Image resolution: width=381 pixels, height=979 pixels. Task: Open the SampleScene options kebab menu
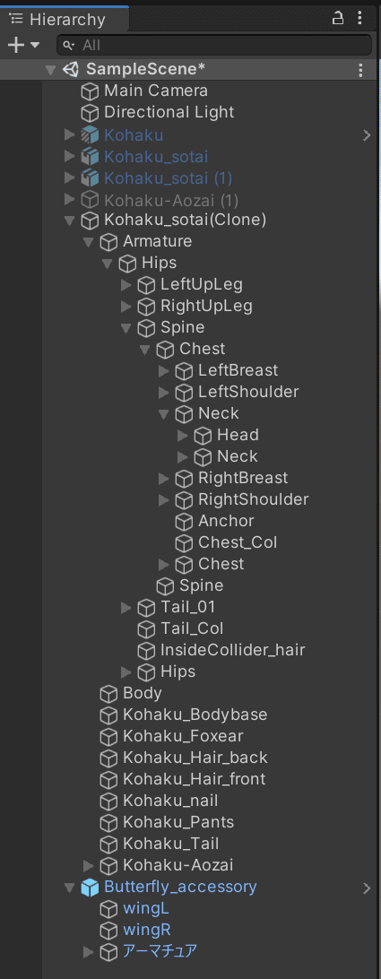point(360,70)
